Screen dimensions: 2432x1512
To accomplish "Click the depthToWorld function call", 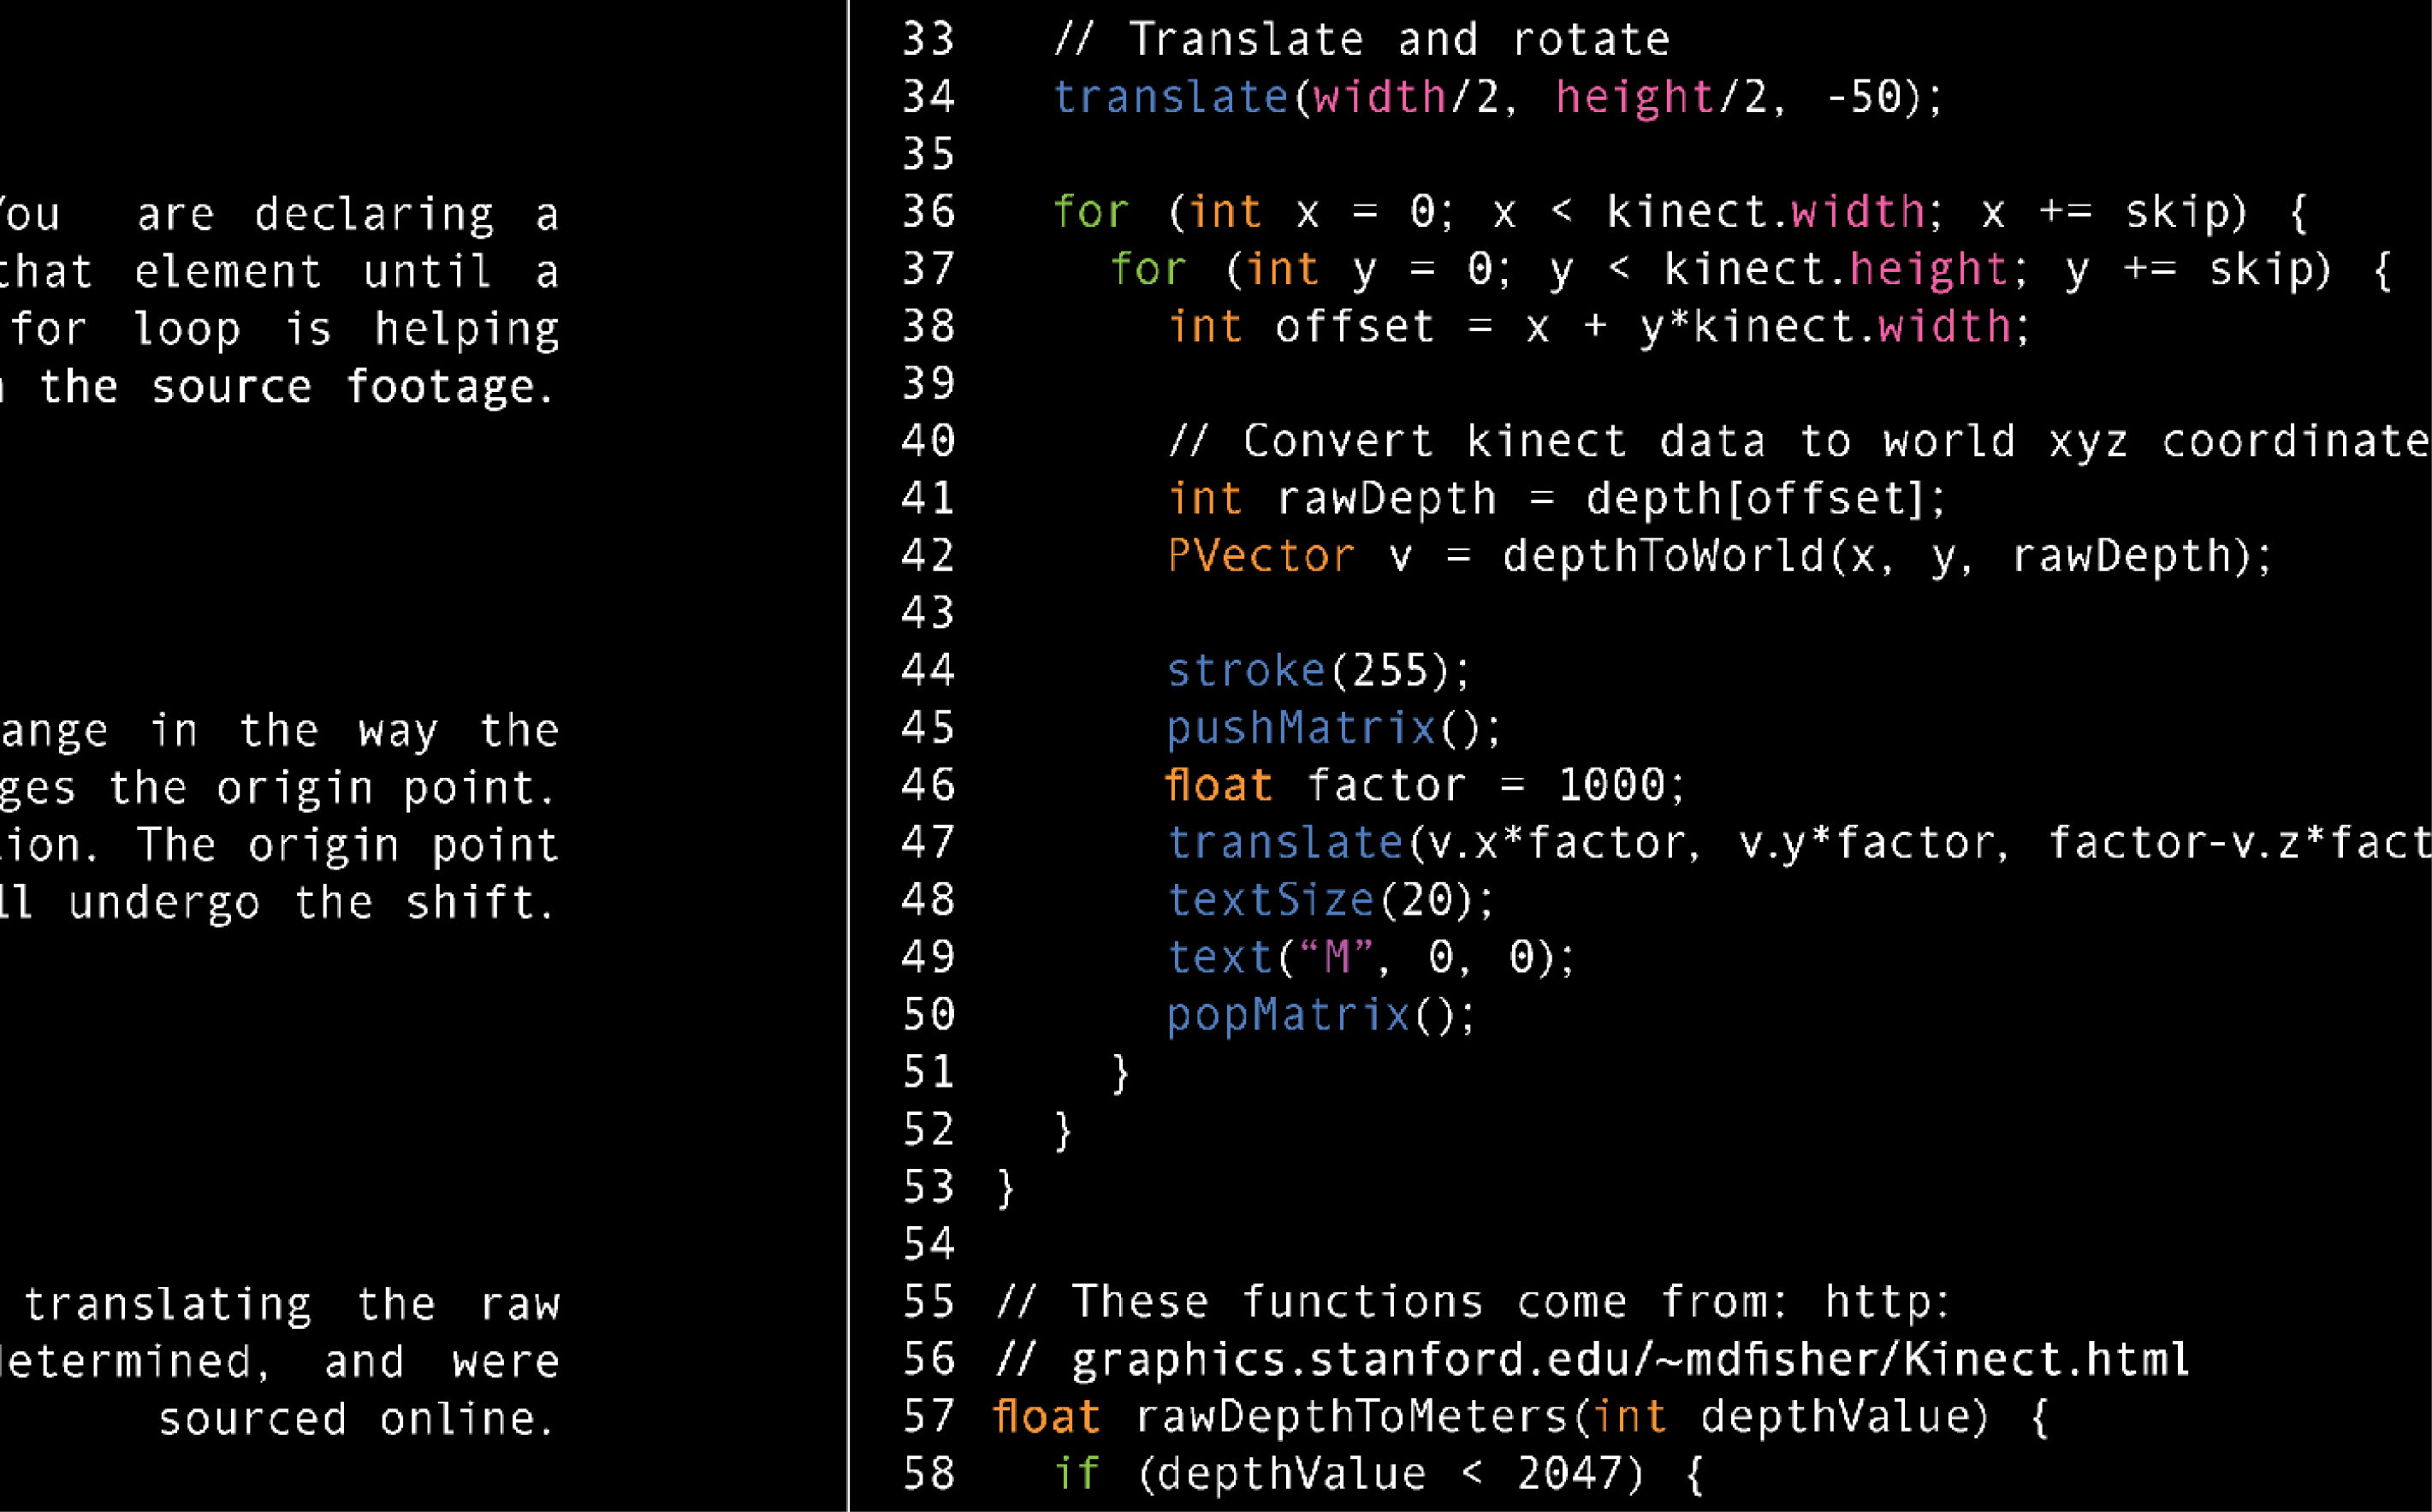I will pyautogui.click(x=1664, y=556).
